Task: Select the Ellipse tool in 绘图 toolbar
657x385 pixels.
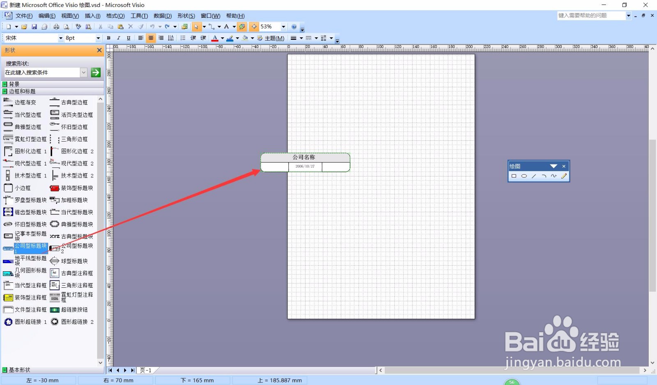Action: [524, 176]
